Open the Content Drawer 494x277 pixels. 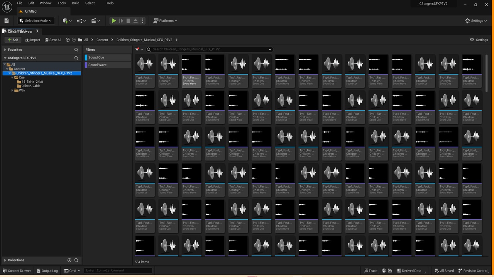pos(17,270)
